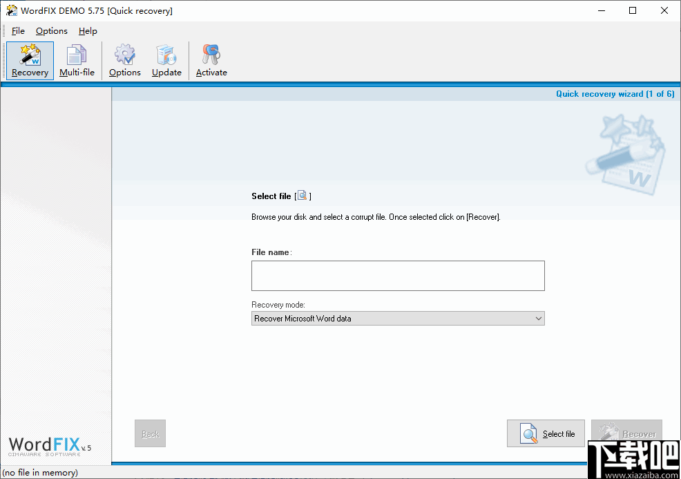The image size is (681, 479).
Task: Open the Recovery mode dropdown
Action: click(398, 318)
